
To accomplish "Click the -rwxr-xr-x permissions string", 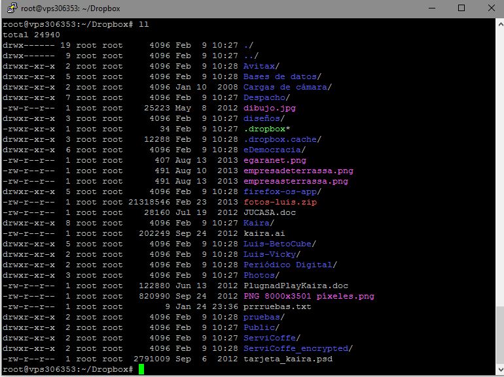I will coord(29,129).
